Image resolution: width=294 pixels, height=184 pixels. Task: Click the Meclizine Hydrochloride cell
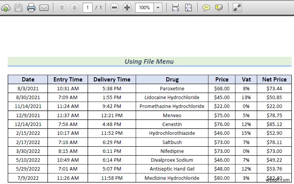click(172, 178)
